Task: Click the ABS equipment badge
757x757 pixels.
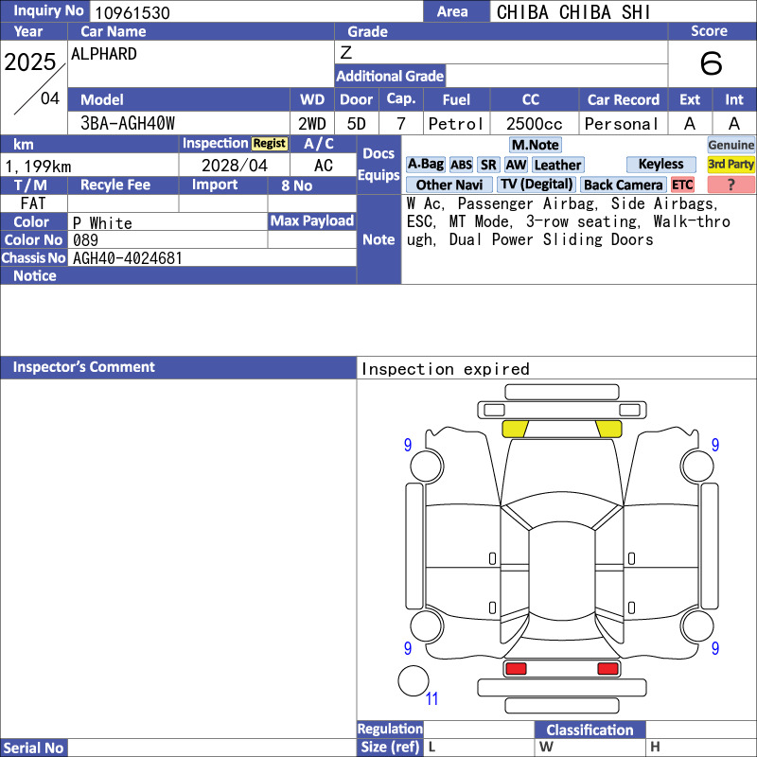Action: (461, 165)
